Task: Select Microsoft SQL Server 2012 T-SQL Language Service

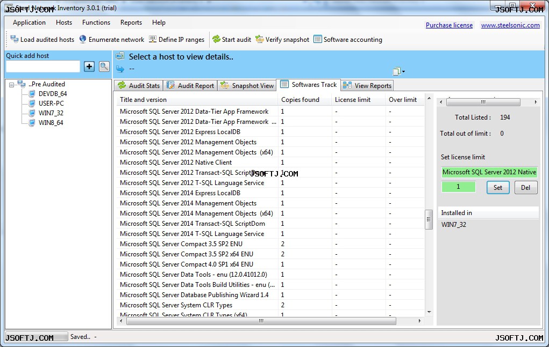Action: point(270,183)
